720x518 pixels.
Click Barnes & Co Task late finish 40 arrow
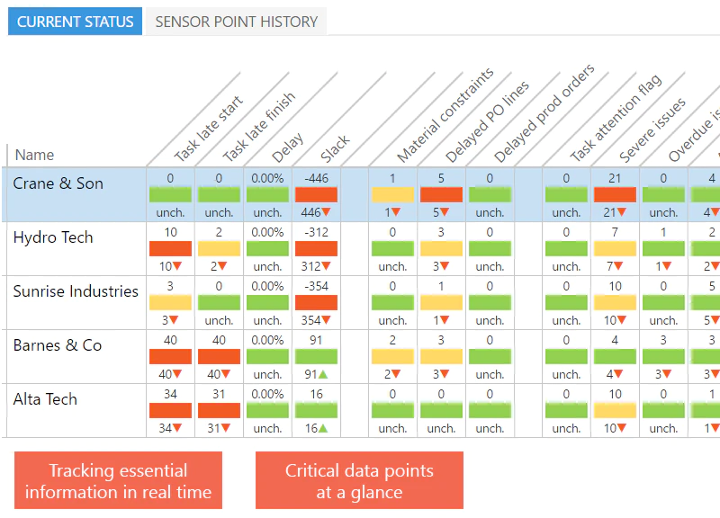tap(226, 374)
